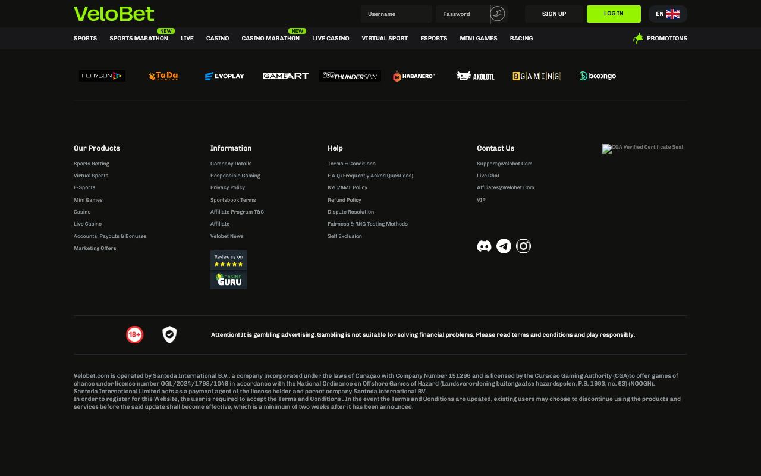The height and width of the screenshot is (476, 761).
Task: Open MINI GAMES in navigation bar
Action: coord(479,39)
